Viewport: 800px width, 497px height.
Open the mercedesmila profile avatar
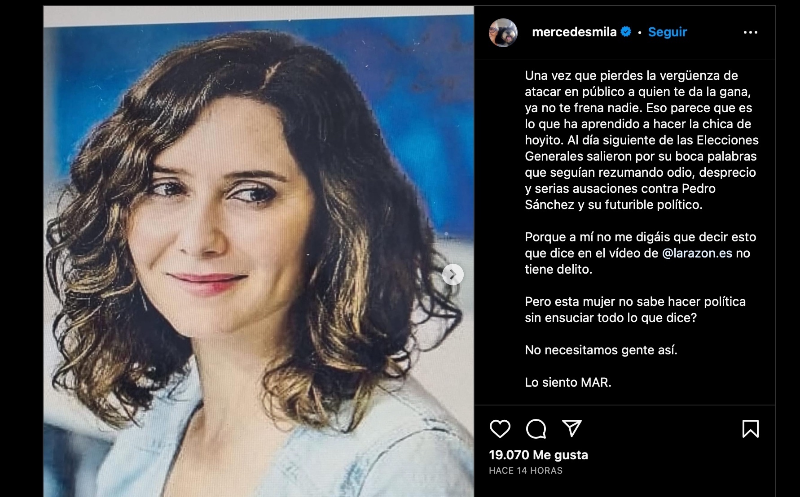[x=503, y=33]
